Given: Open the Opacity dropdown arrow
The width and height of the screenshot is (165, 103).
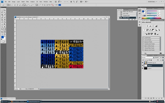Looking at the screenshot, I should tap(163, 57).
